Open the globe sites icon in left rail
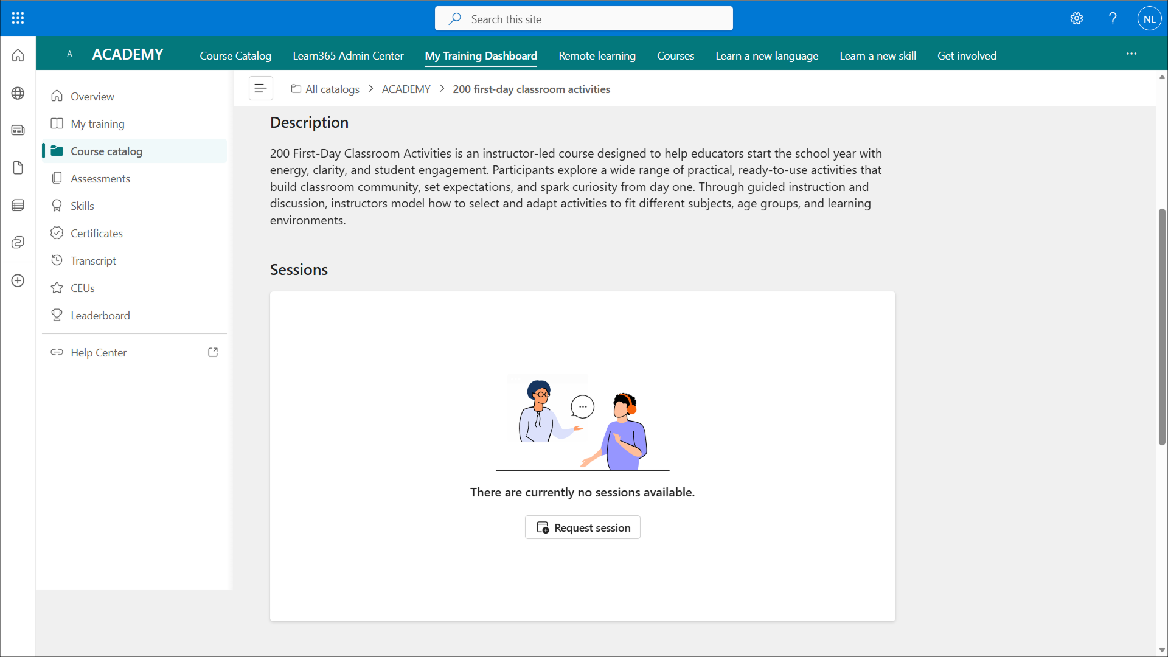This screenshot has width=1168, height=657. (x=18, y=93)
